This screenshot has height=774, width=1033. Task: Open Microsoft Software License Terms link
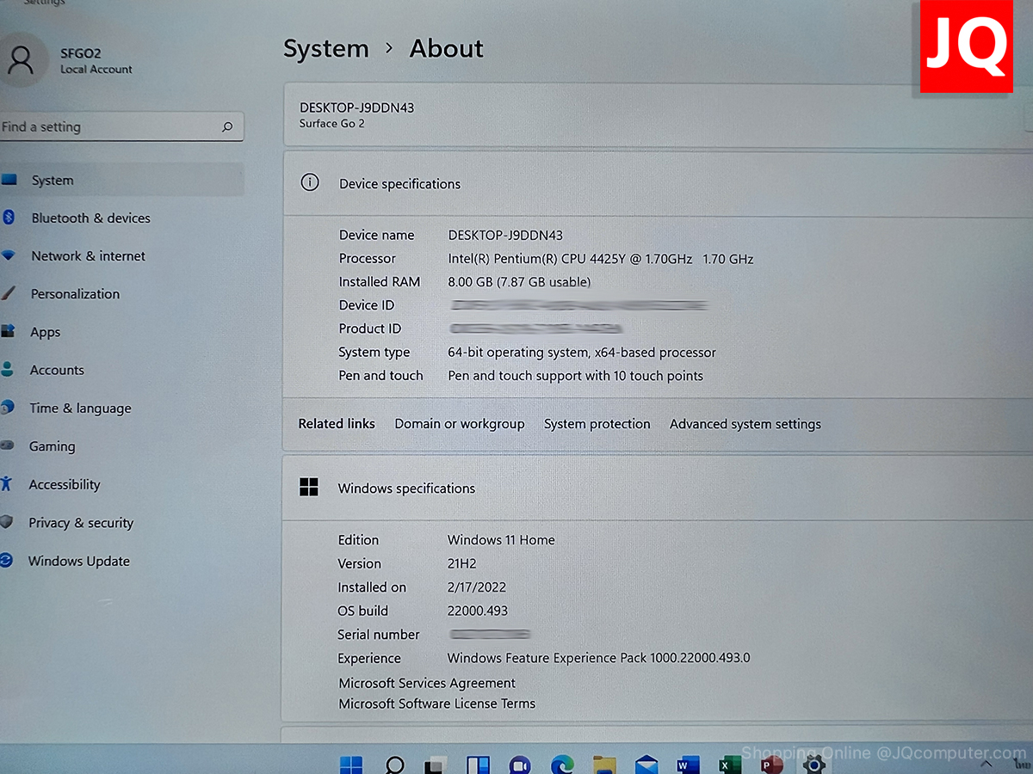point(437,703)
